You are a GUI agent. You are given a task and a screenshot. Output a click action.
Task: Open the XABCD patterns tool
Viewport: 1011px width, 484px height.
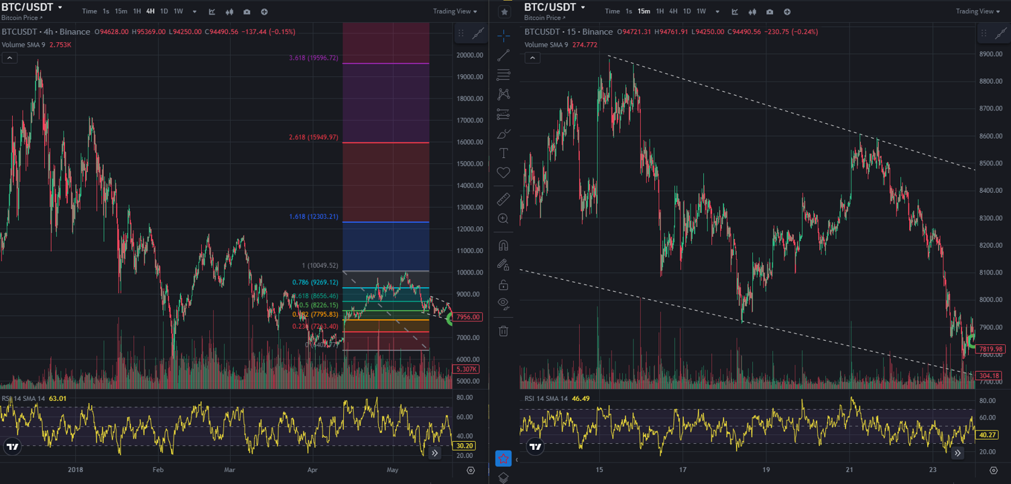[503, 94]
